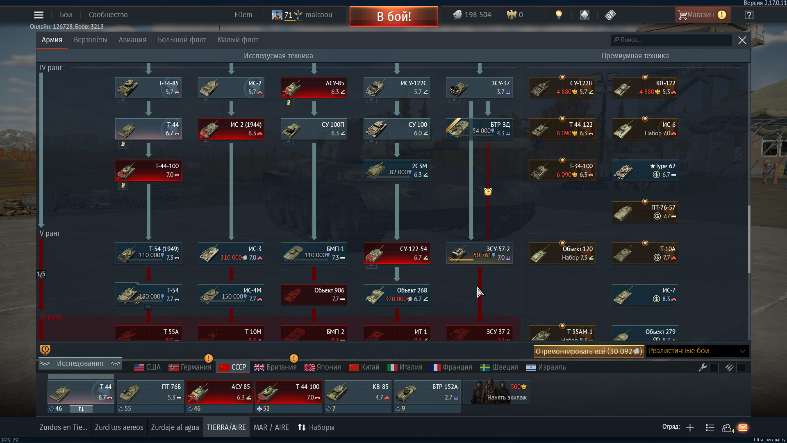Click Нанять экипаж recruit crew button
The image size is (787, 443).
pyautogui.click(x=497, y=392)
